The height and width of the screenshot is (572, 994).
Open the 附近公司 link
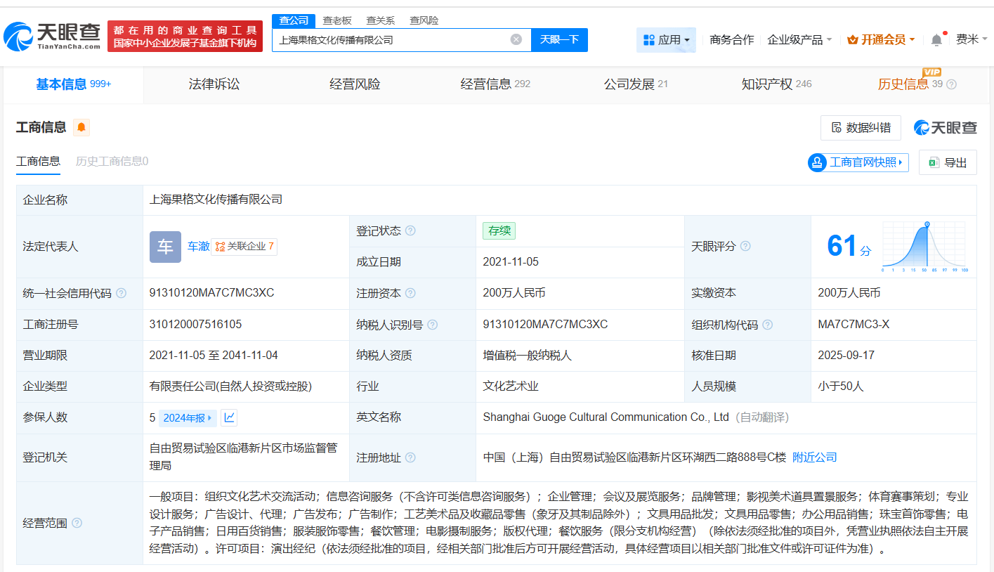click(813, 456)
